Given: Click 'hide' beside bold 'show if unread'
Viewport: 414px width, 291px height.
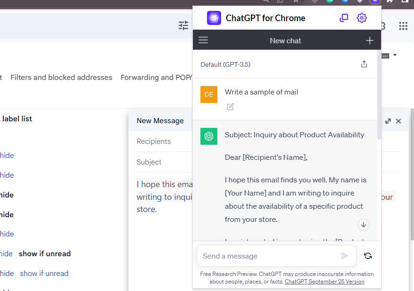Looking at the screenshot, I should (6, 253).
